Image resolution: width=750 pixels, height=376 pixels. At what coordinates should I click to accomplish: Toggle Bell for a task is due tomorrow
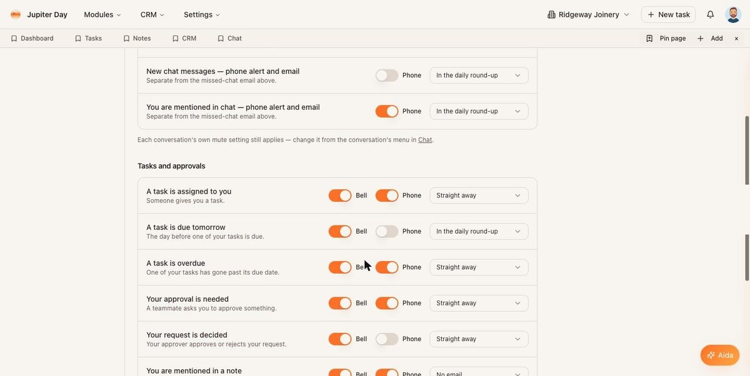coord(340,231)
